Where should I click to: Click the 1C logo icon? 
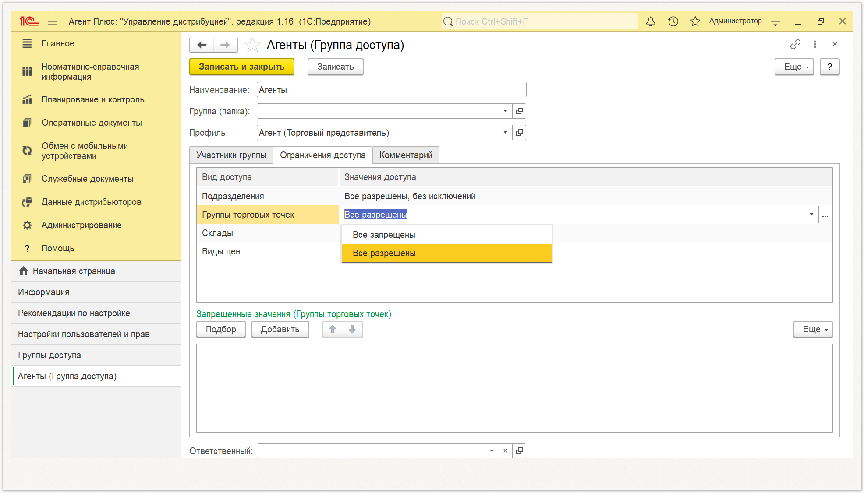29,21
